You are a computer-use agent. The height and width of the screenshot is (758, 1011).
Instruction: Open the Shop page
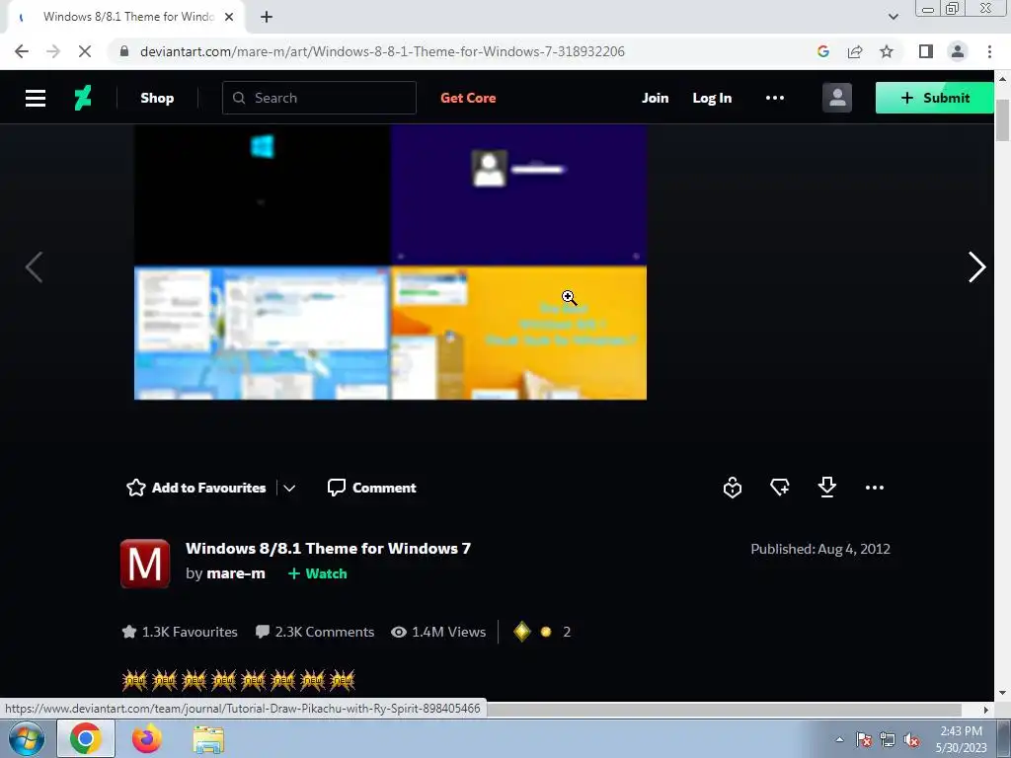(157, 98)
